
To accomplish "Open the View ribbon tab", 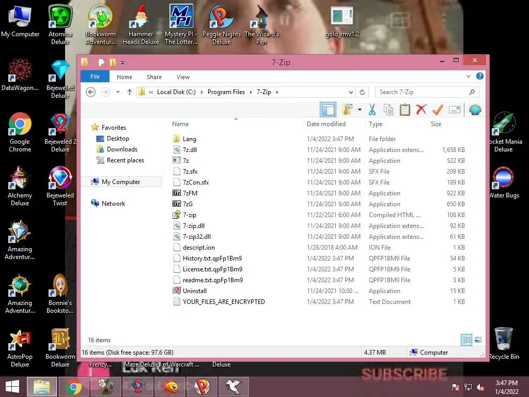I will point(183,77).
